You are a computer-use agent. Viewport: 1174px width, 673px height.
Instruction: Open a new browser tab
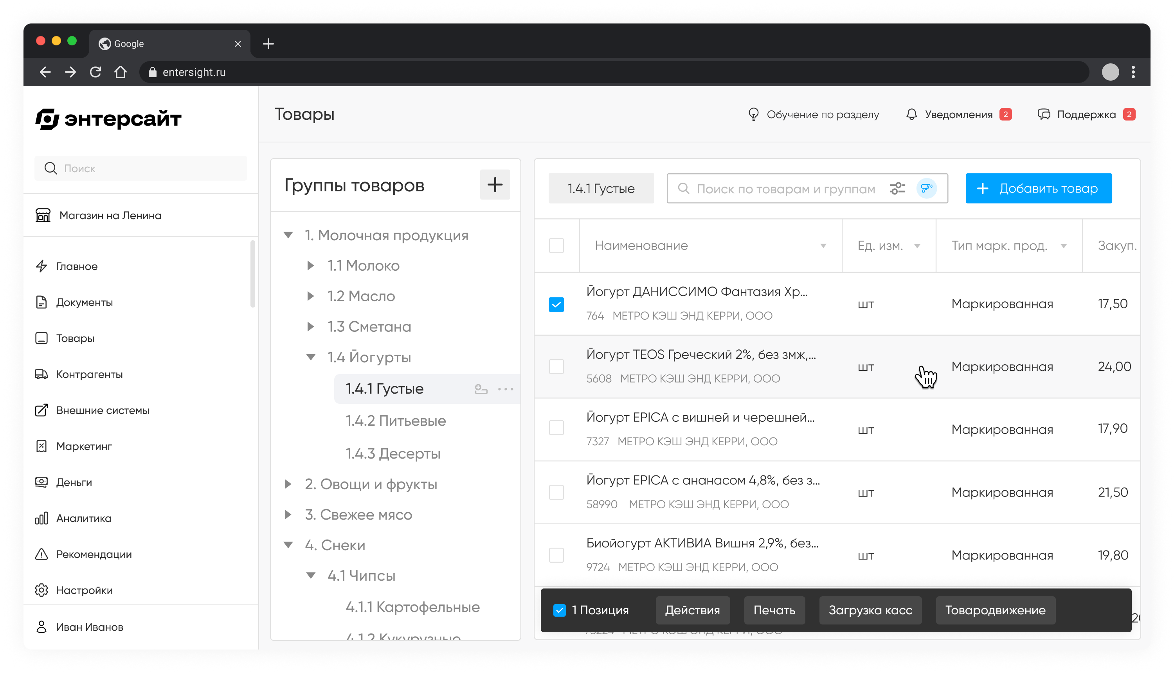[268, 44]
